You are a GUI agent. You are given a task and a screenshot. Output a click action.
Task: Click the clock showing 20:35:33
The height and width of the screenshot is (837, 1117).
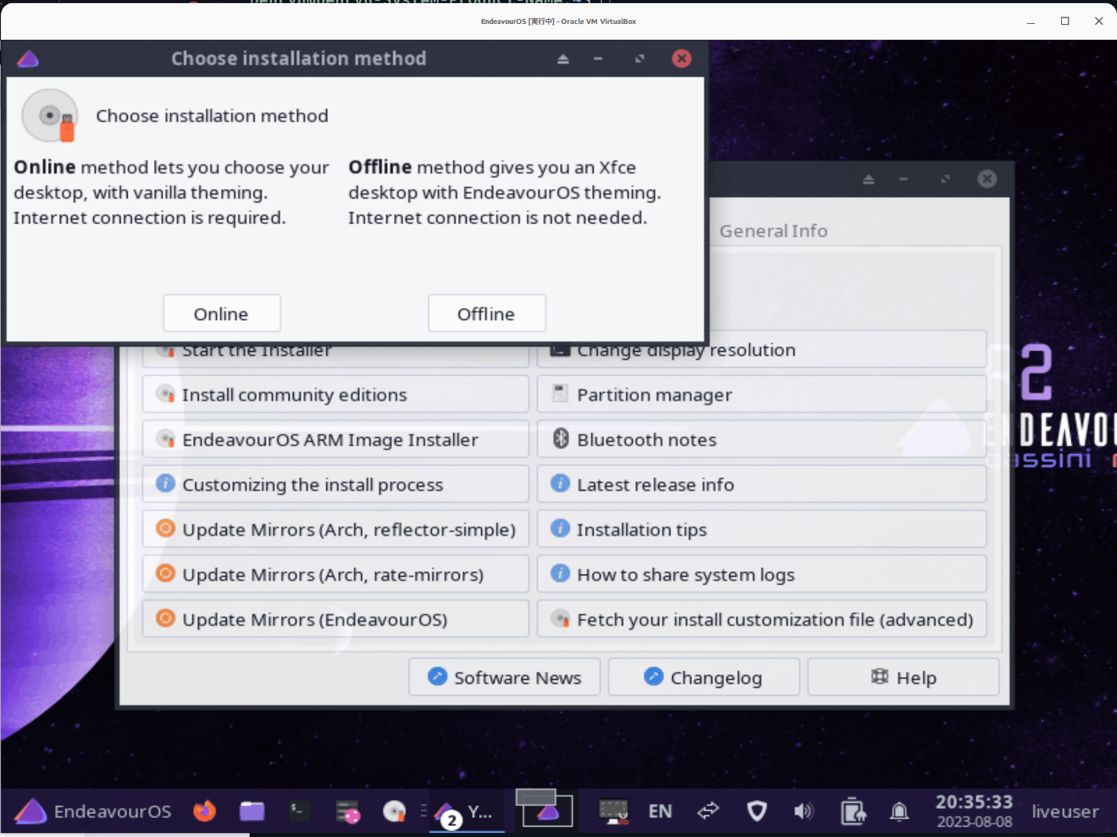coord(974,802)
